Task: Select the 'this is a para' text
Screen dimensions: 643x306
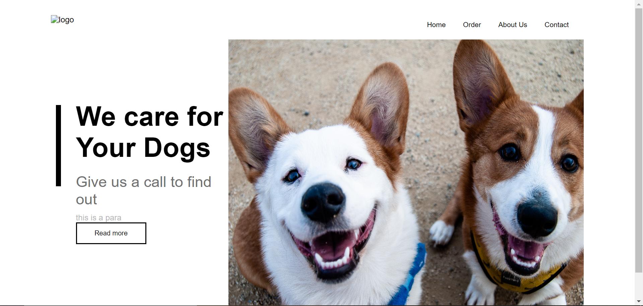Action: (x=98, y=218)
